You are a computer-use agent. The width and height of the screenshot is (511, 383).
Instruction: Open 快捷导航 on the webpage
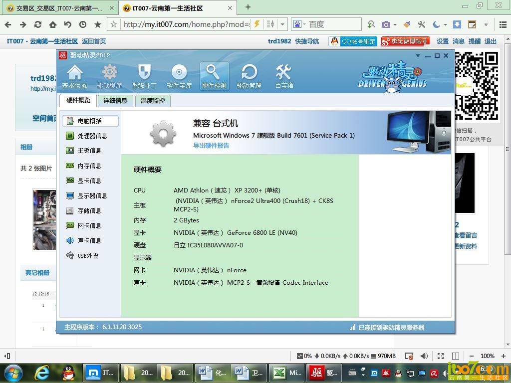(307, 41)
